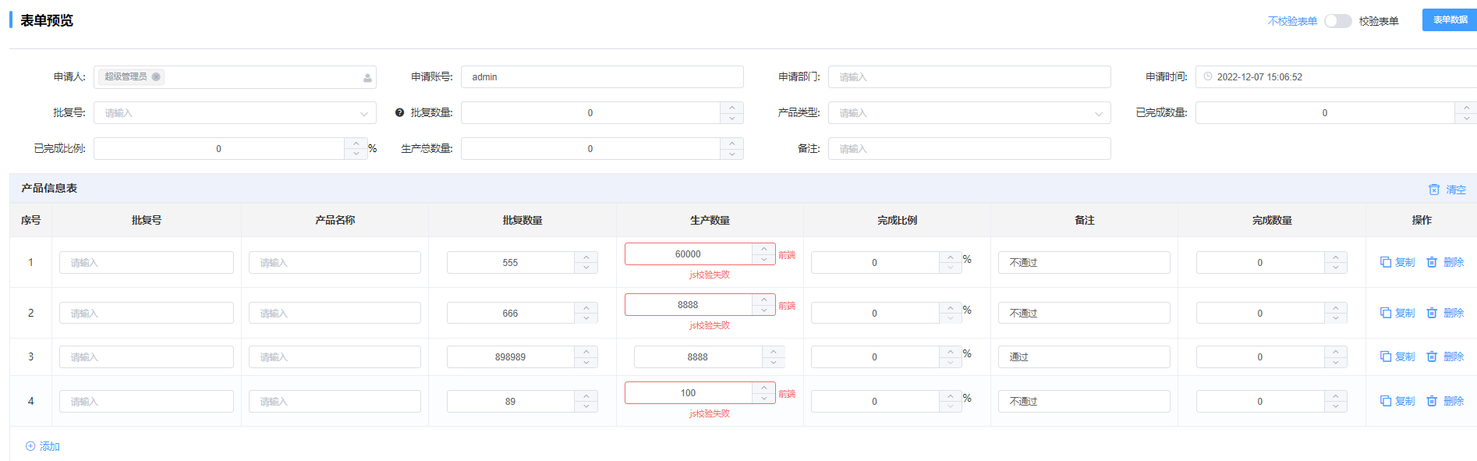Select the 不校验表单 label
The height and width of the screenshot is (461, 1477).
pyautogui.click(x=1292, y=21)
